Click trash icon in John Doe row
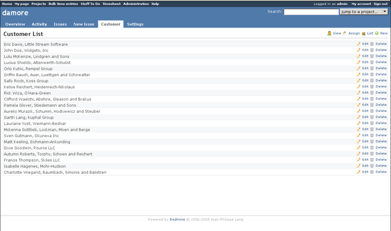This screenshot has height=231, width=391. point(372,50)
